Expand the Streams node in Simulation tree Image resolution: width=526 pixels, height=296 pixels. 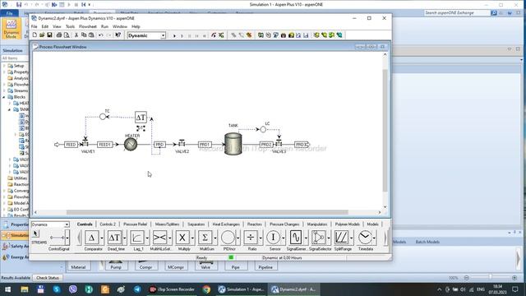[x=4, y=90]
